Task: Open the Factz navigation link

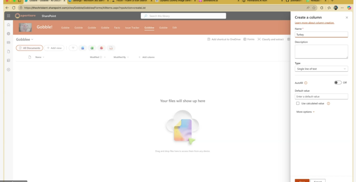Action: (117, 28)
